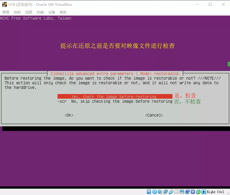230x195 pixels.
Task: Select 'Yes, check the image before restoring'
Action: (x=115, y=97)
